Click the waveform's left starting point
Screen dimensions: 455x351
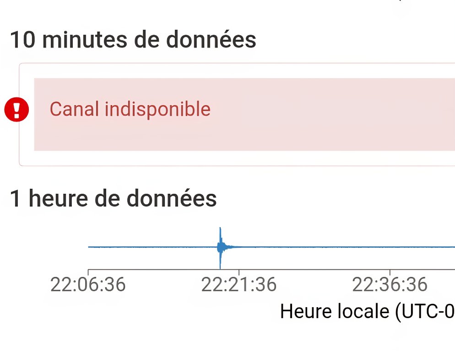coord(89,247)
